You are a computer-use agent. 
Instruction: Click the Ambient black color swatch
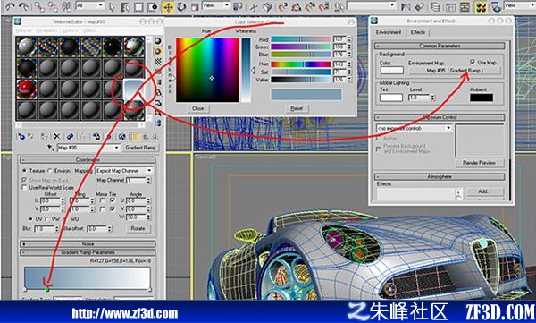coord(482,98)
